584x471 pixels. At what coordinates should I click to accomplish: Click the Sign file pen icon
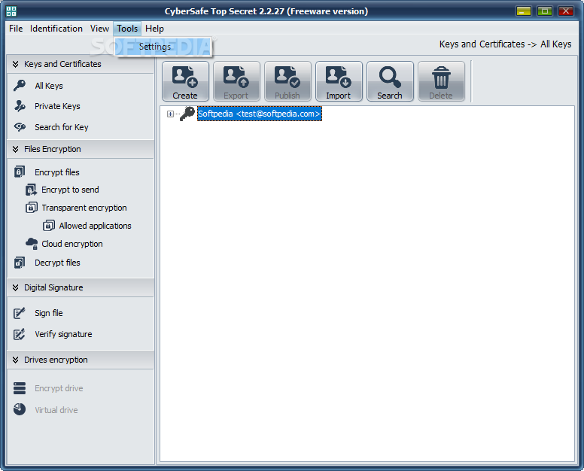tap(20, 313)
